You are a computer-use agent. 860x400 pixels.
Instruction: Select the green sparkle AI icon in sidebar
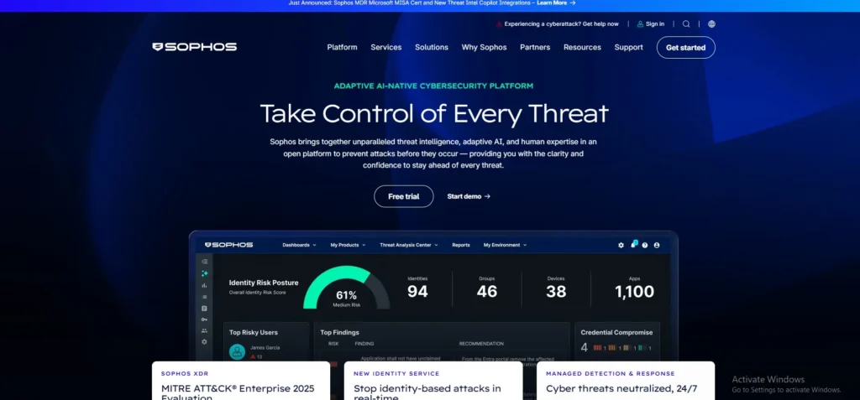[205, 273]
